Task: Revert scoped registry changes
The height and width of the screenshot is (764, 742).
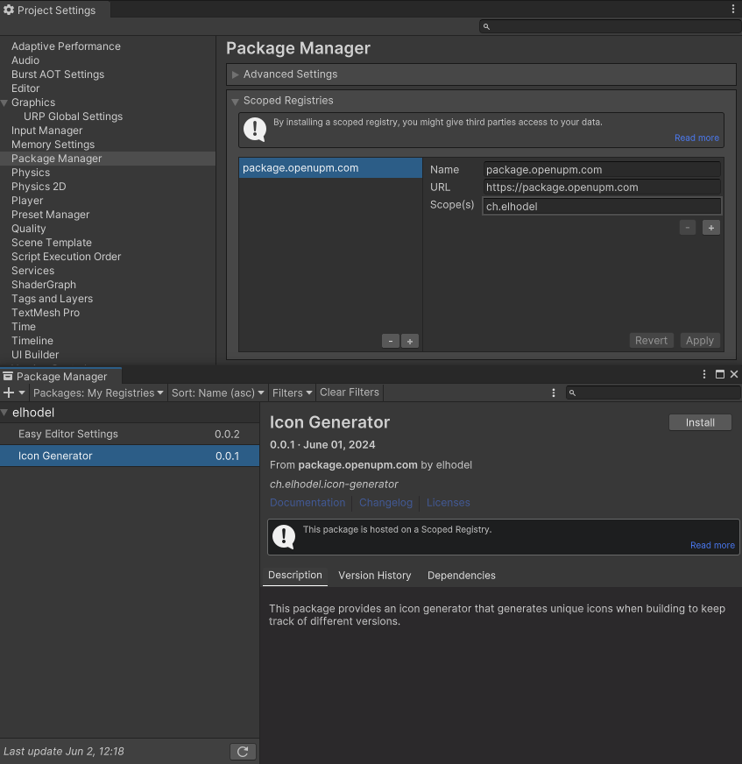Action: pyautogui.click(x=651, y=341)
